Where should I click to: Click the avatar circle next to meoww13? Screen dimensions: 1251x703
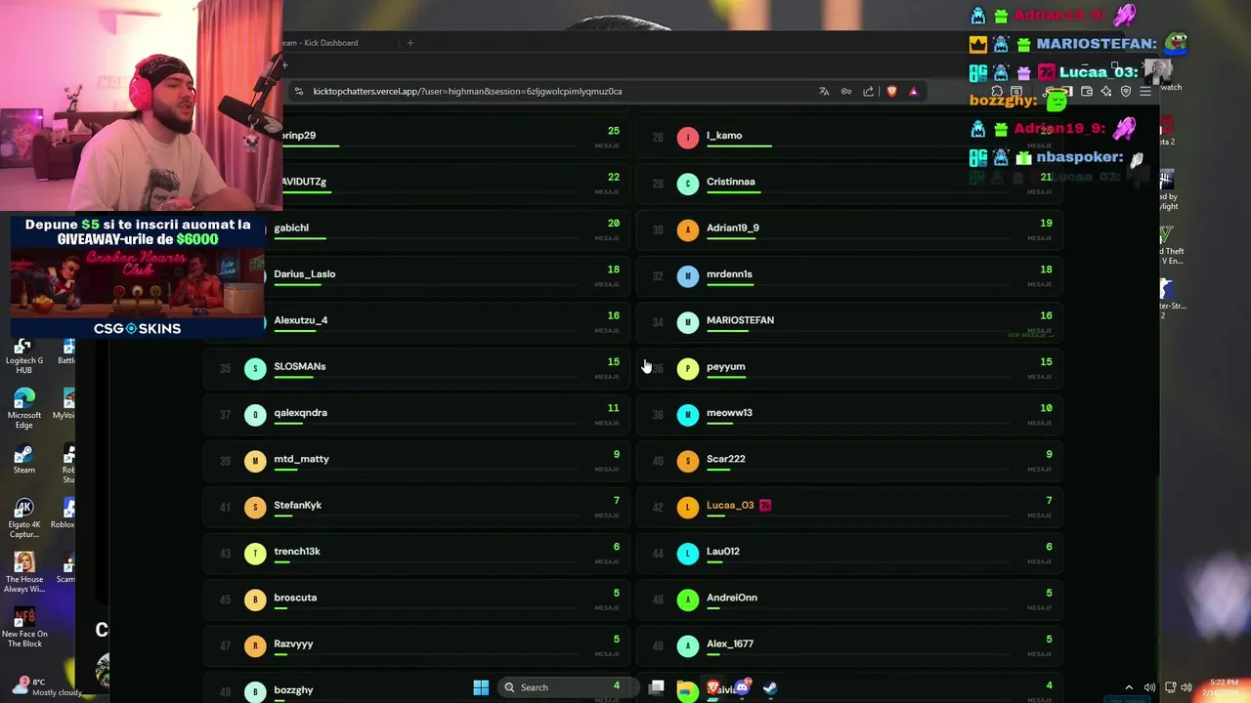(x=688, y=413)
